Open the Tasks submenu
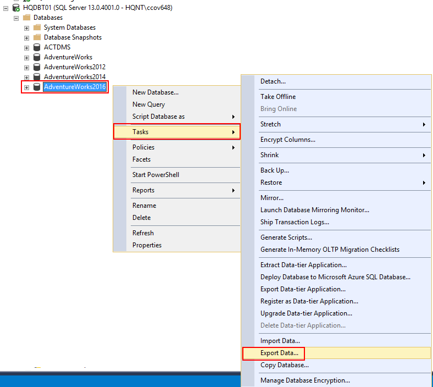The image size is (433, 387). (x=177, y=132)
